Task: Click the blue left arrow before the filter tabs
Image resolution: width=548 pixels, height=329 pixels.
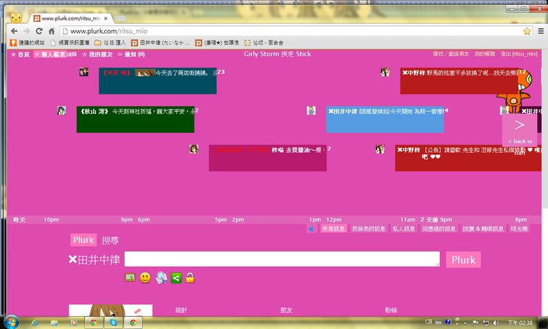Action: (x=311, y=229)
